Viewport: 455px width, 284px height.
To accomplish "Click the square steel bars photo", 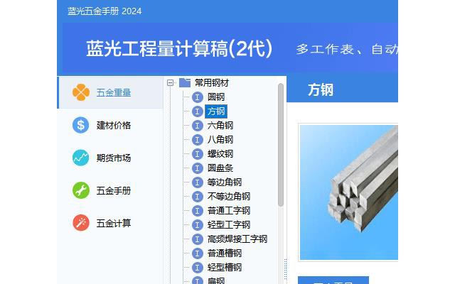I will [349, 192].
